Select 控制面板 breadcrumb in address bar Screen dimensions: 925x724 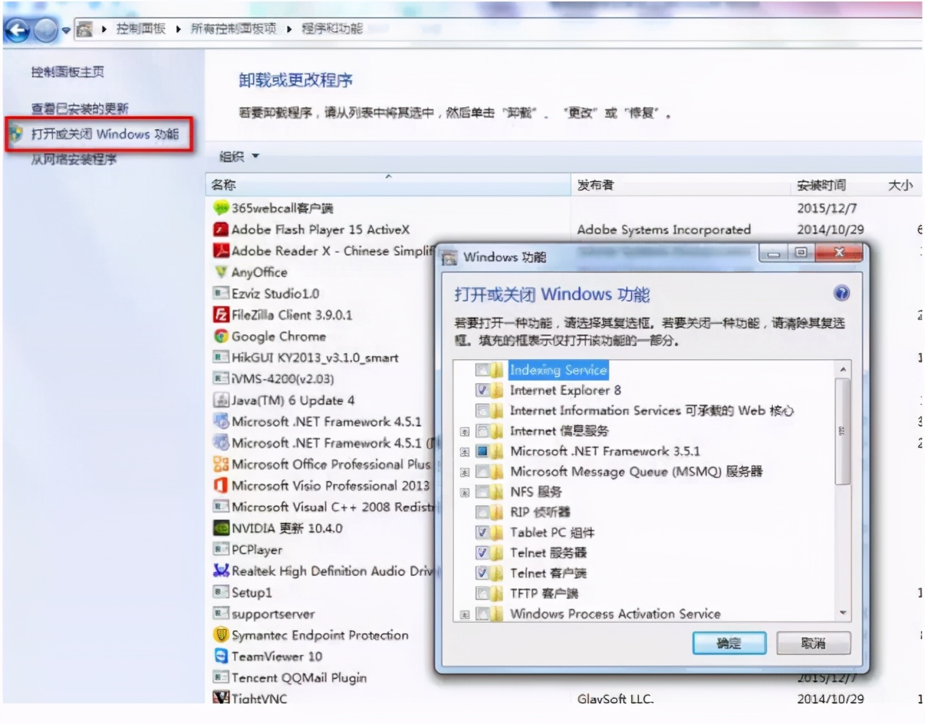point(141,29)
